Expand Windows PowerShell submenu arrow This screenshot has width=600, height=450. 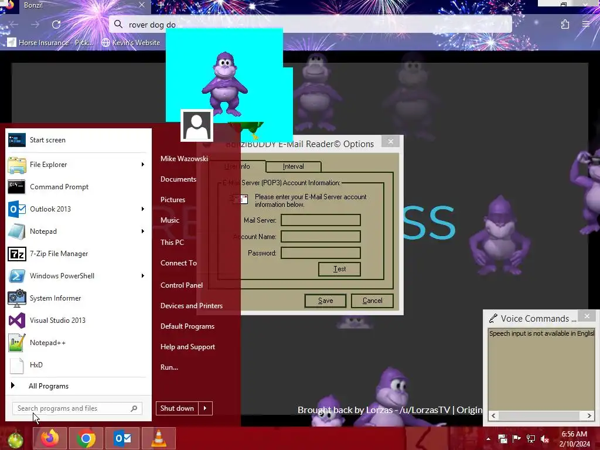pyautogui.click(x=143, y=275)
